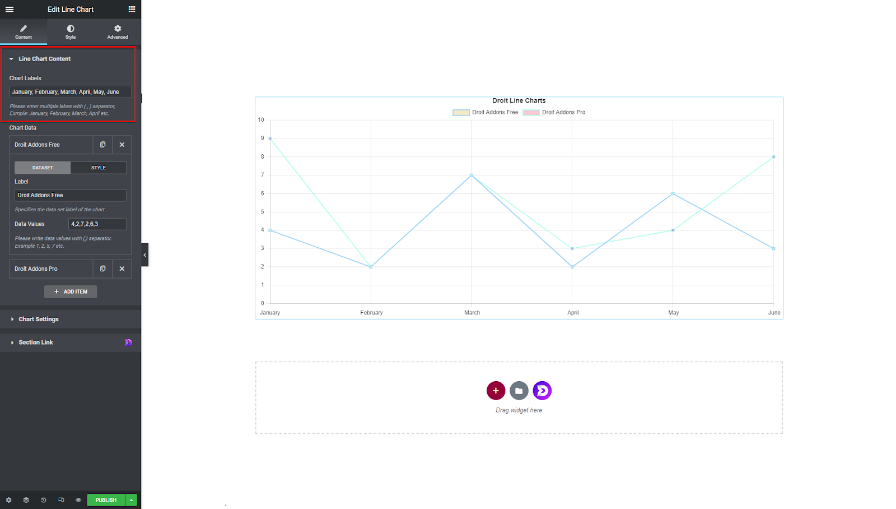The image size is (896, 509).
Task: Edit the dataset Label field
Action: click(x=71, y=195)
